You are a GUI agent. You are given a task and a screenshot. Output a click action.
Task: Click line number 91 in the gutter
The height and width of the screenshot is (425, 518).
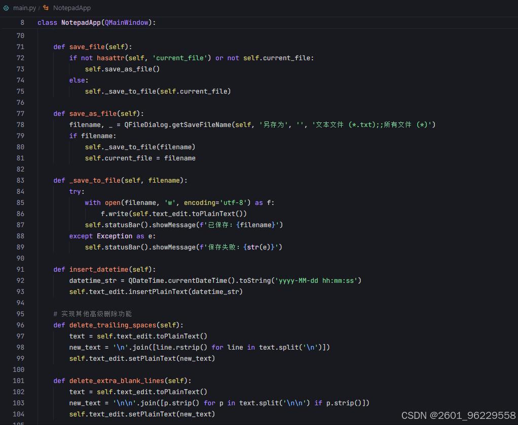tap(20, 269)
